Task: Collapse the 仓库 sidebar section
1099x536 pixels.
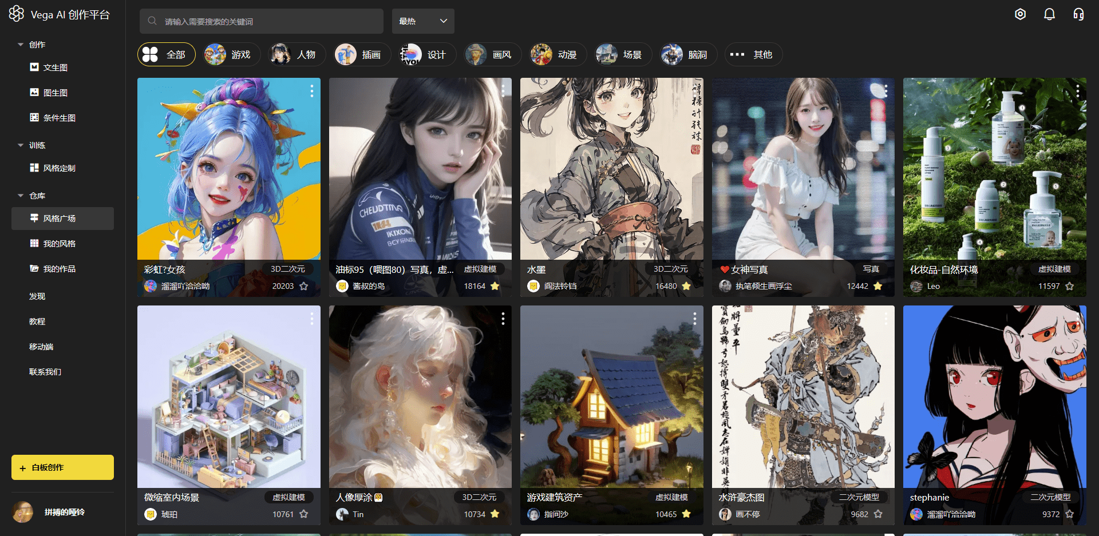Action: (x=21, y=196)
